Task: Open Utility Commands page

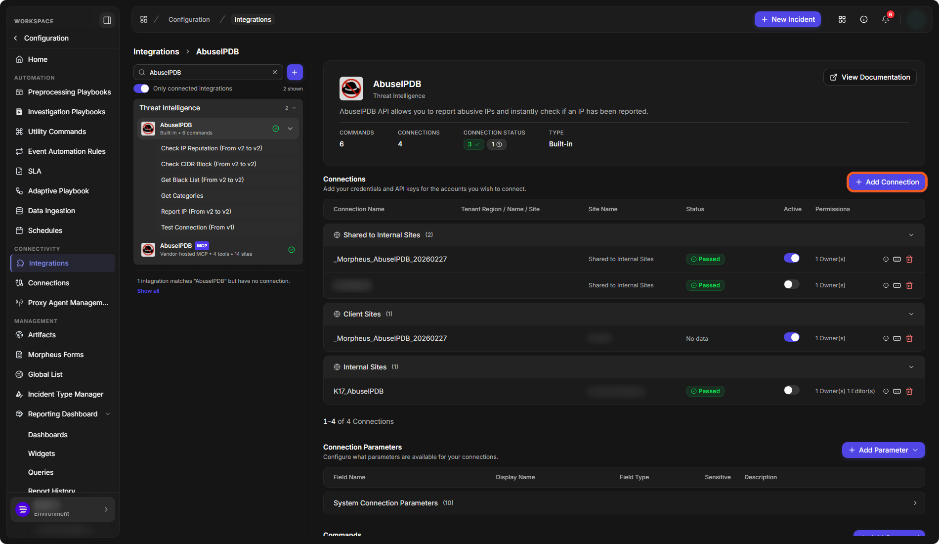Action: click(x=62, y=132)
